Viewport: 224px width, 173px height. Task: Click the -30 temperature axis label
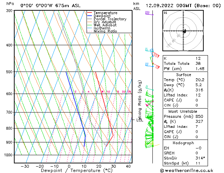(x=25, y=166)
